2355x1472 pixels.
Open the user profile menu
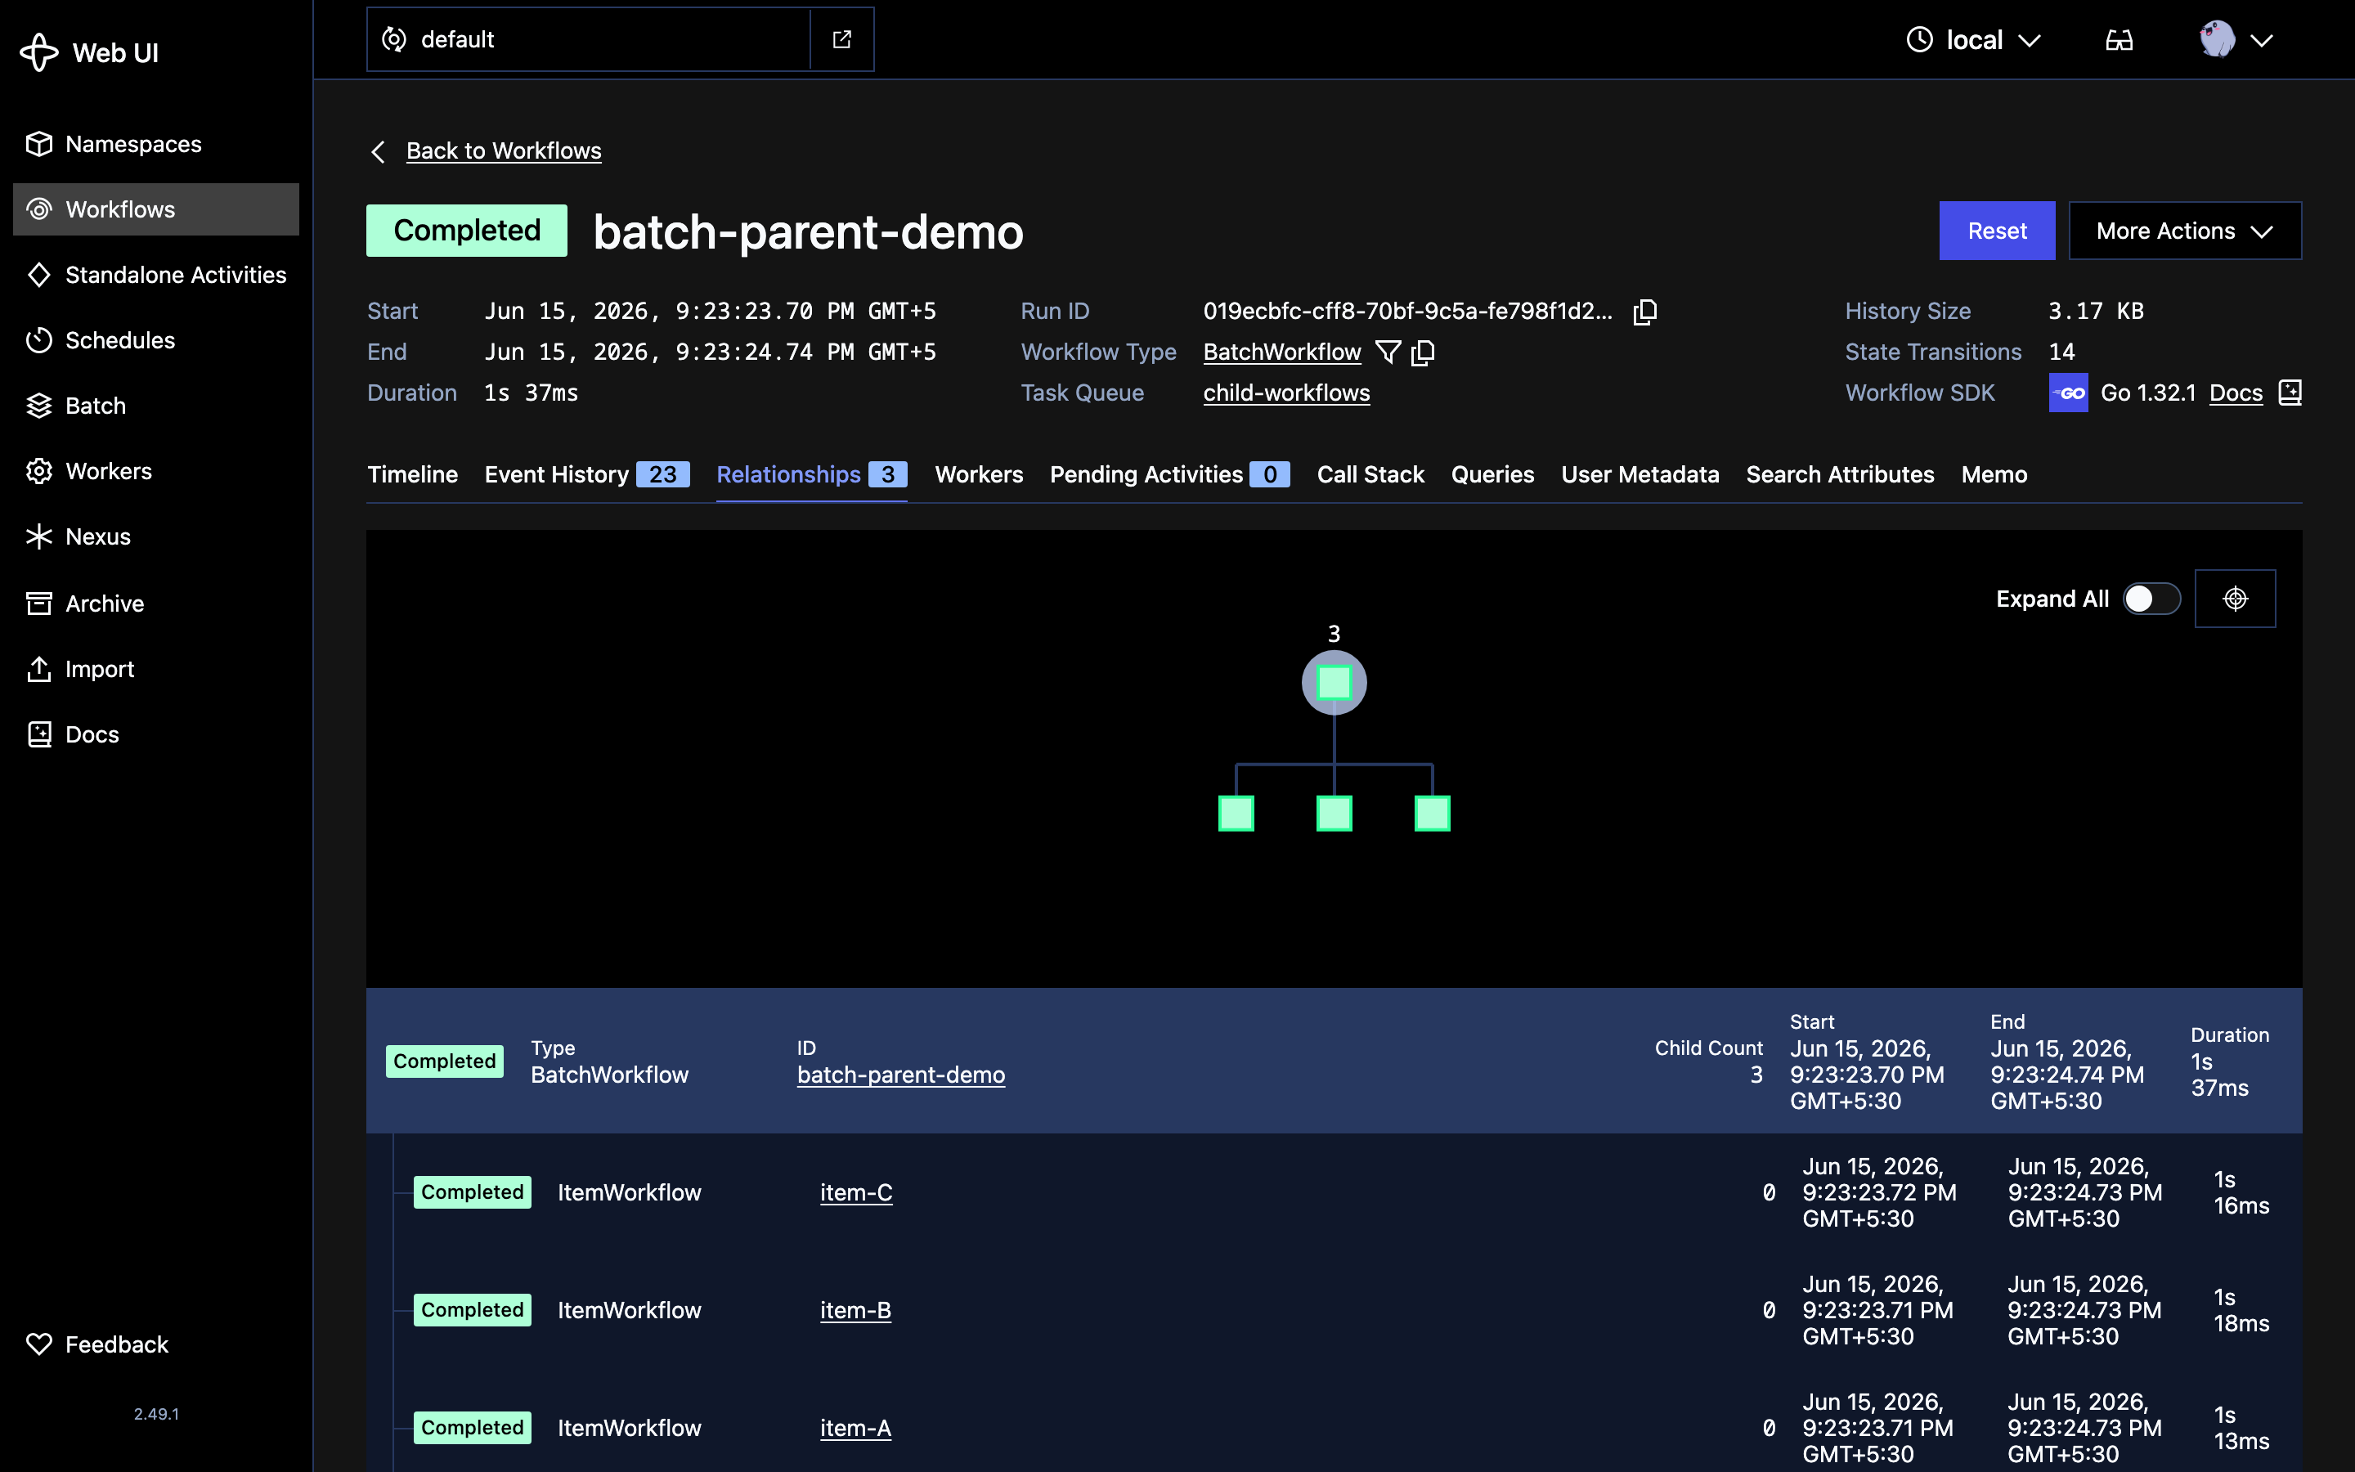[2236, 40]
